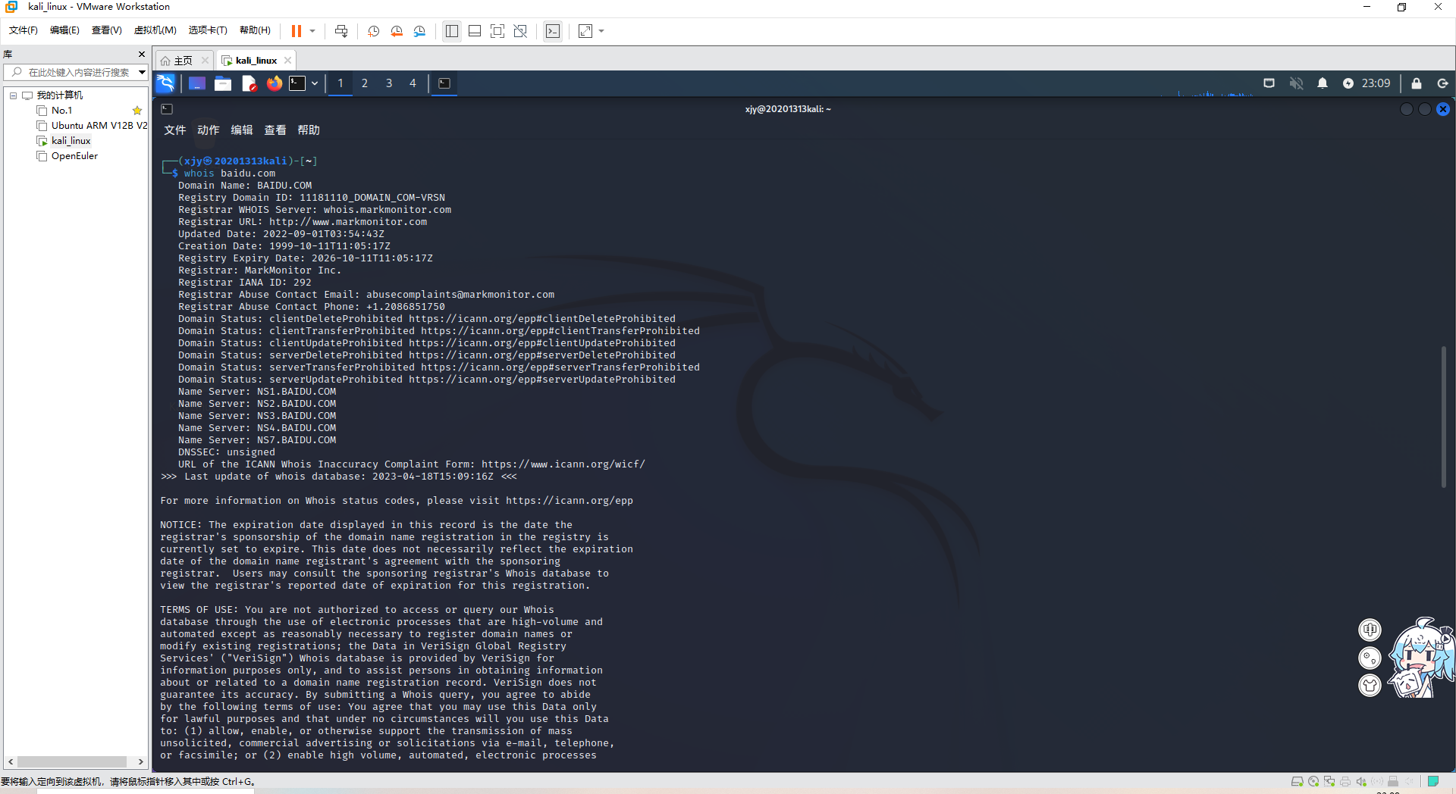Open the snapshot manager
The image size is (1456, 794).
(420, 31)
